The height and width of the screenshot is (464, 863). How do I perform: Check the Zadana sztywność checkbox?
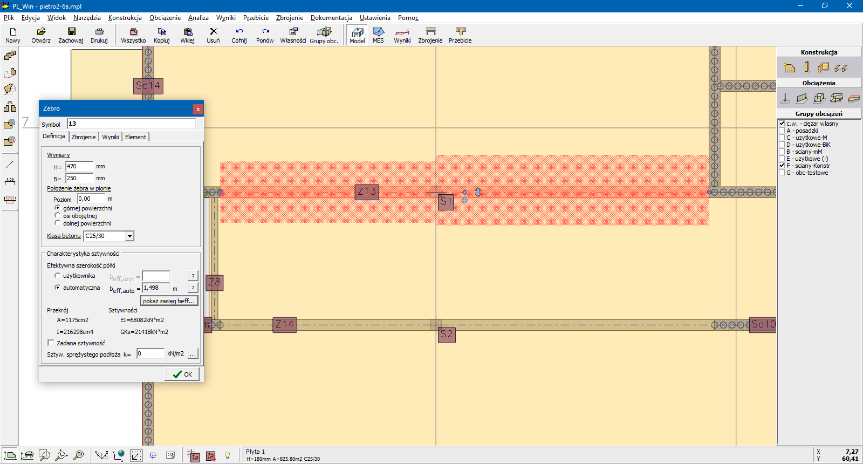pos(51,343)
